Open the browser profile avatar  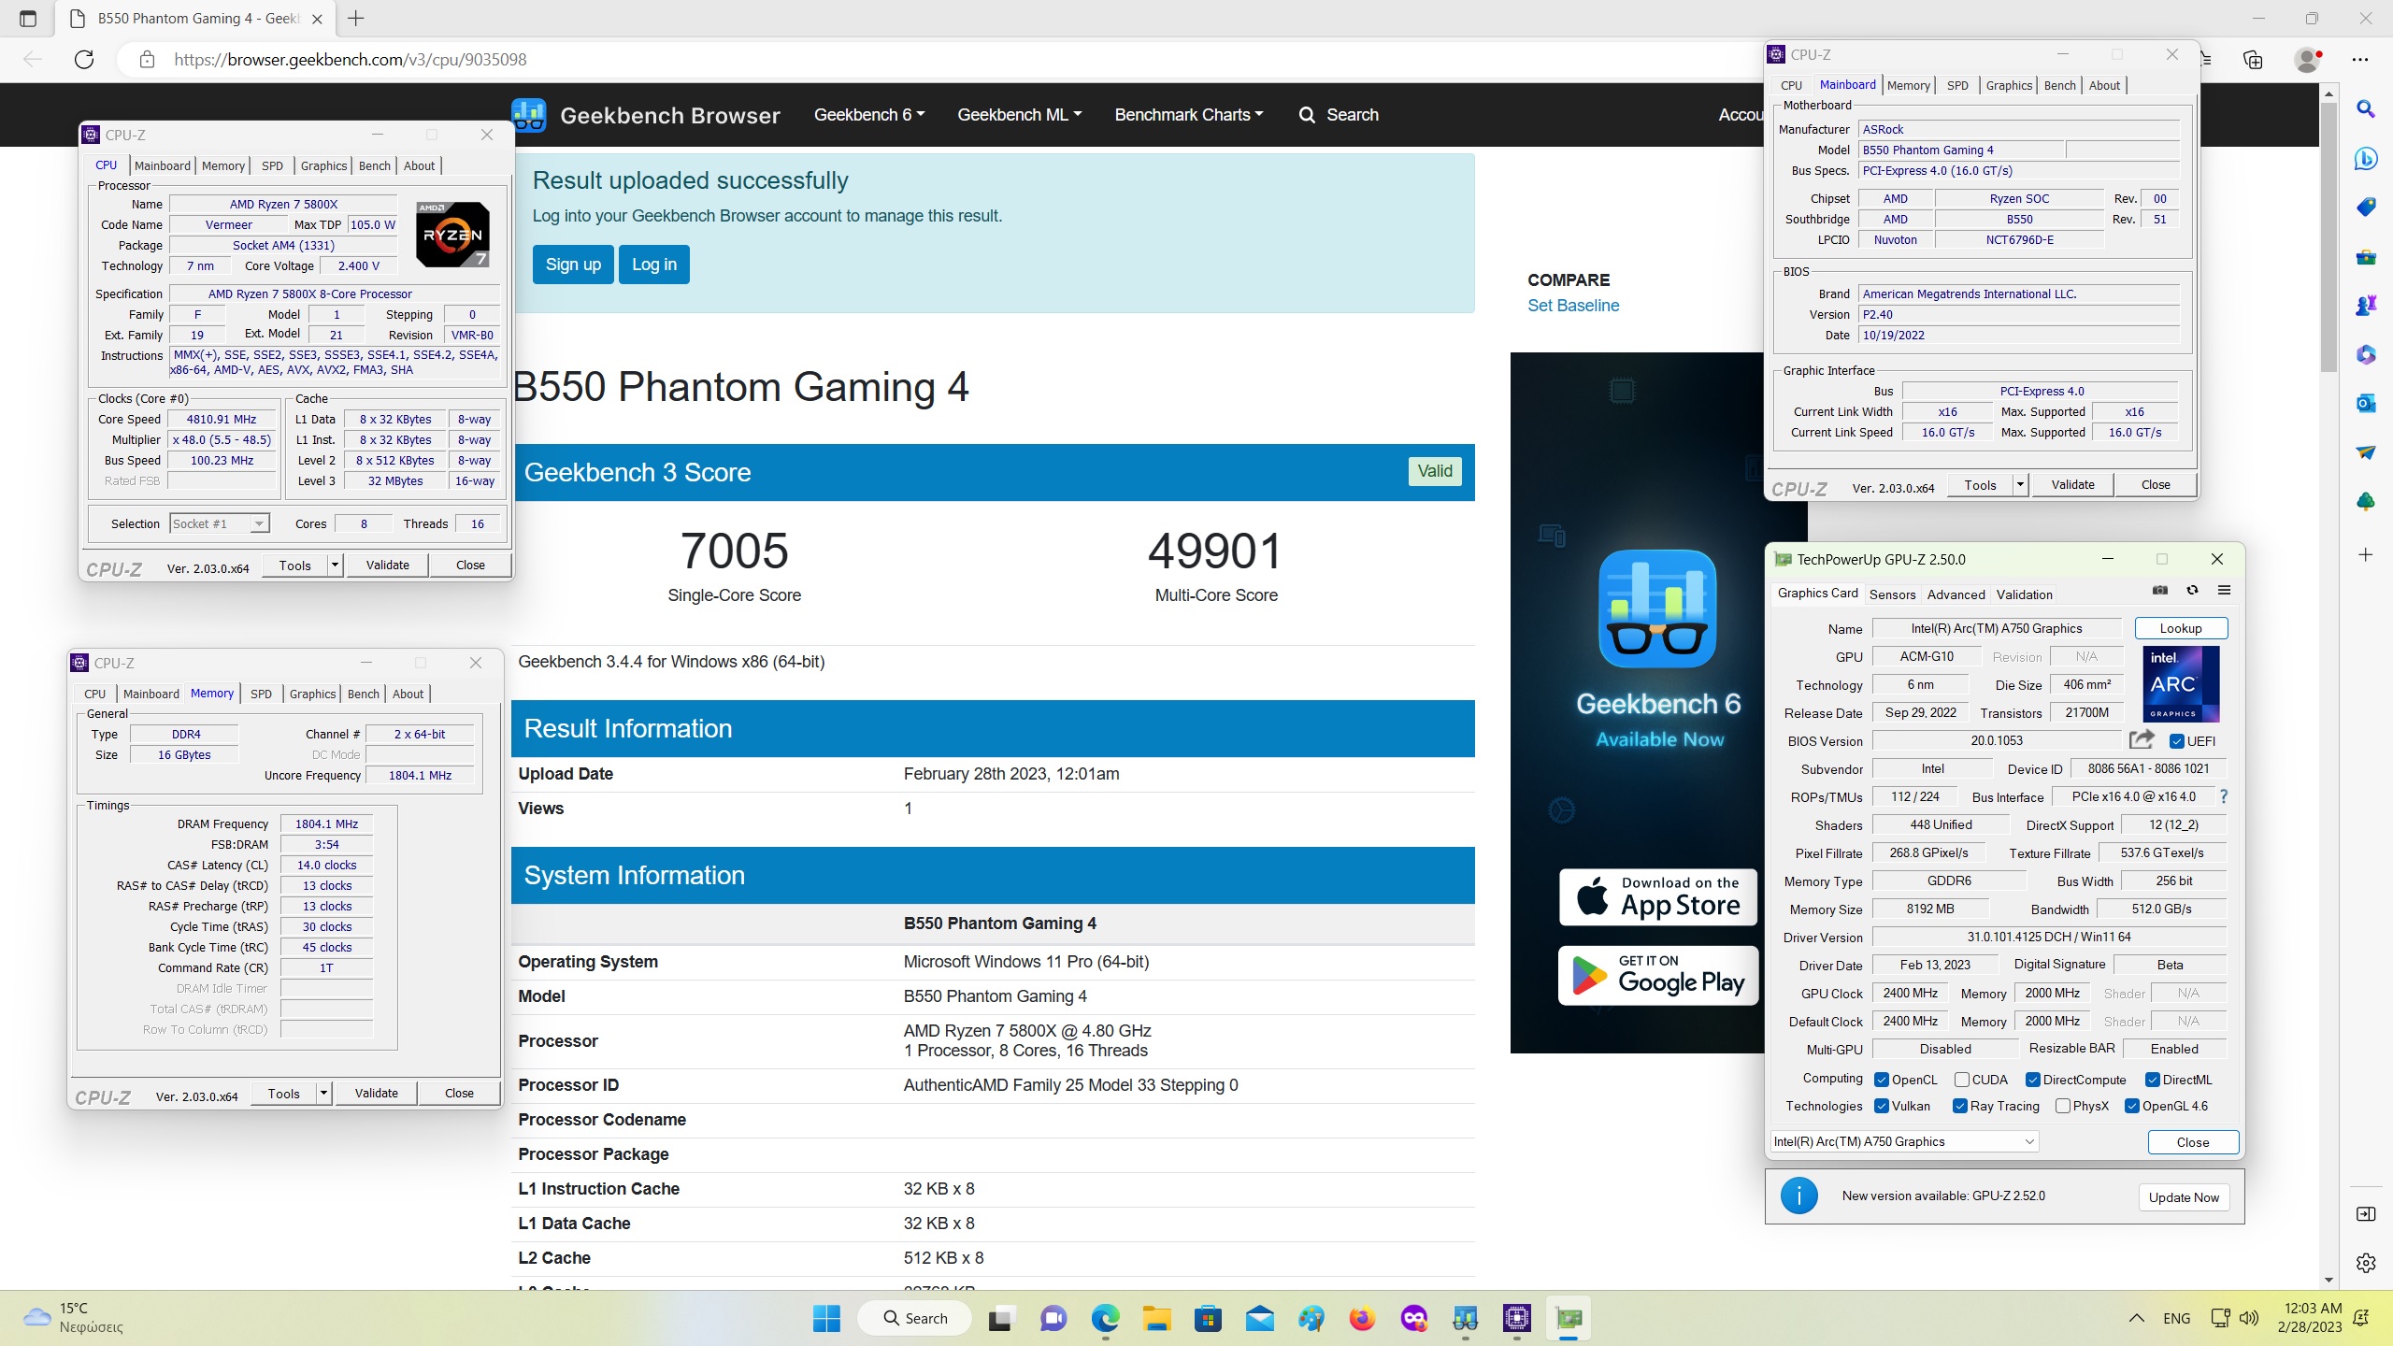click(x=2307, y=60)
